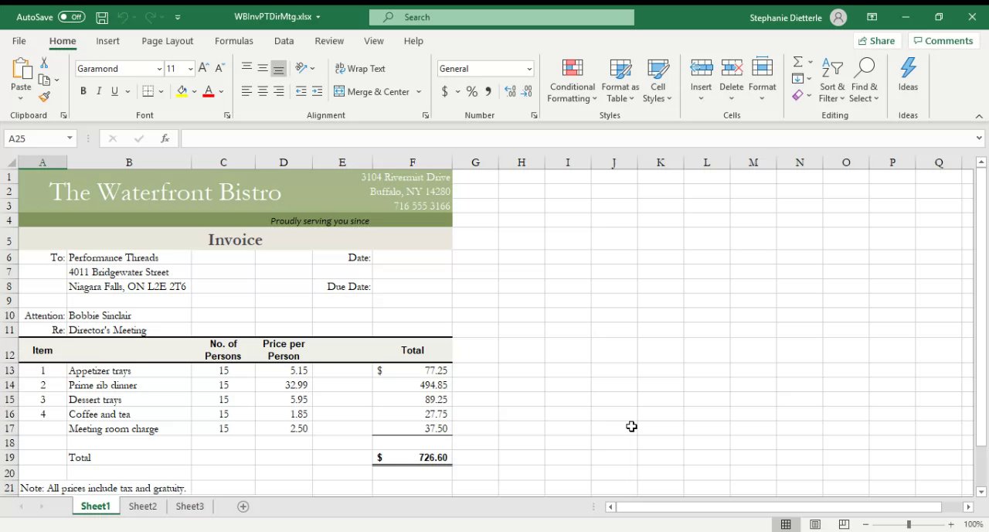Click the Delete cells button
The width and height of the screenshot is (989, 532).
click(731, 80)
